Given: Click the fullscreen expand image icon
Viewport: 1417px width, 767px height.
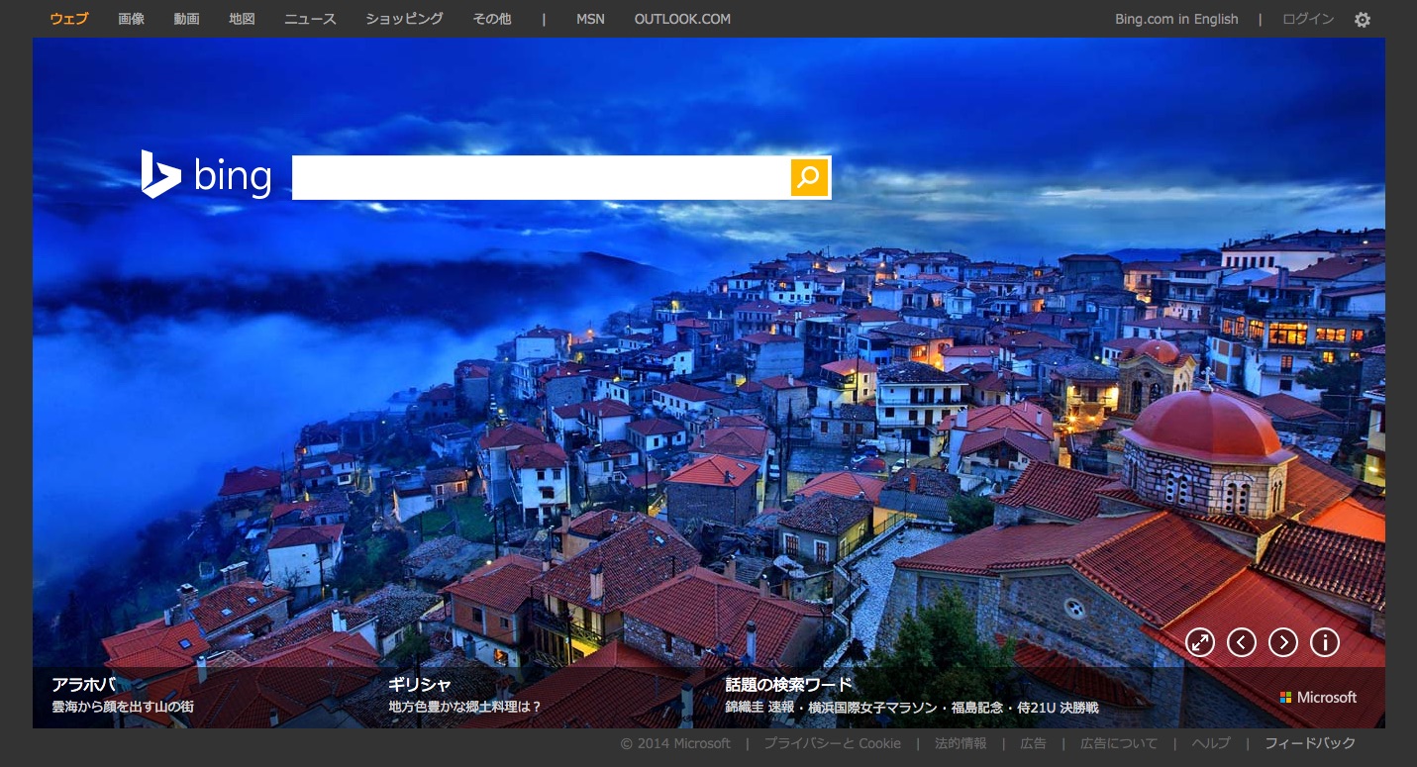Looking at the screenshot, I should tap(1200, 642).
